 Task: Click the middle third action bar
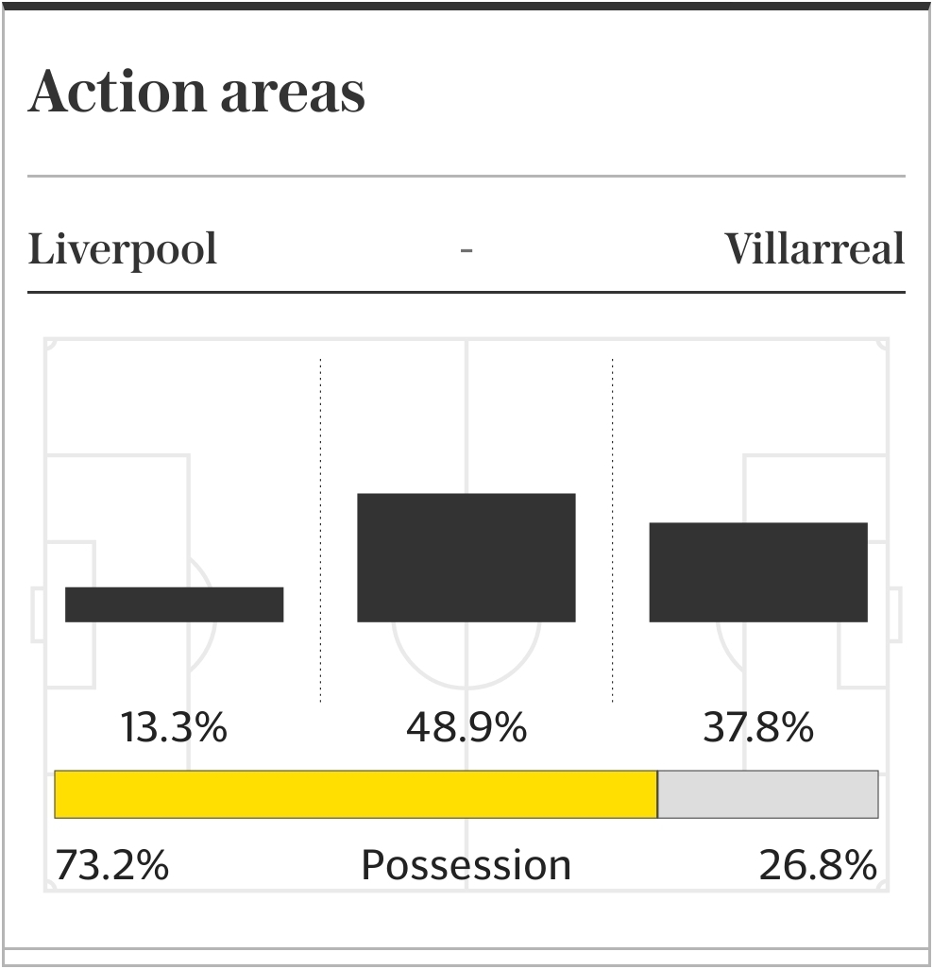466,557
